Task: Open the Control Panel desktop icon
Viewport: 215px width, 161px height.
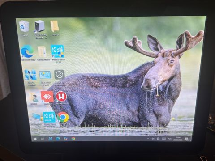Action: point(45,75)
